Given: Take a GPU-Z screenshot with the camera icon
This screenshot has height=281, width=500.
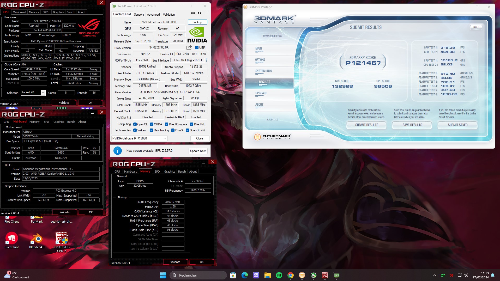Looking at the screenshot, I should (x=193, y=13).
